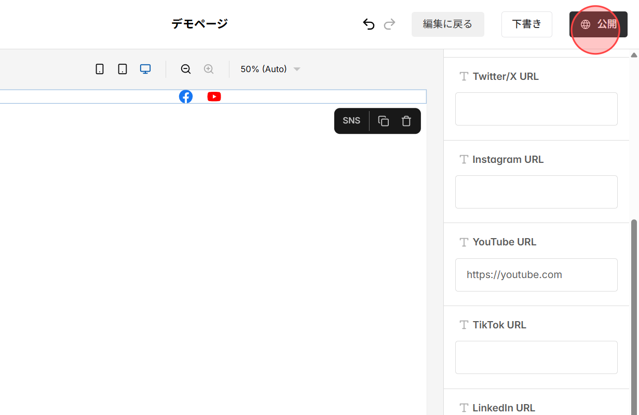Click the Facebook icon in the page preview
This screenshot has height=415, width=639.
[x=185, y=96]
